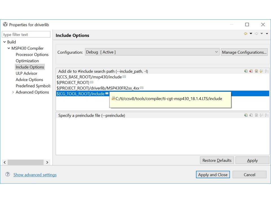The height and width of the screenshot is (203, 271).
Task: Edit the selected include path entry
Action: [x=256, y=71]
